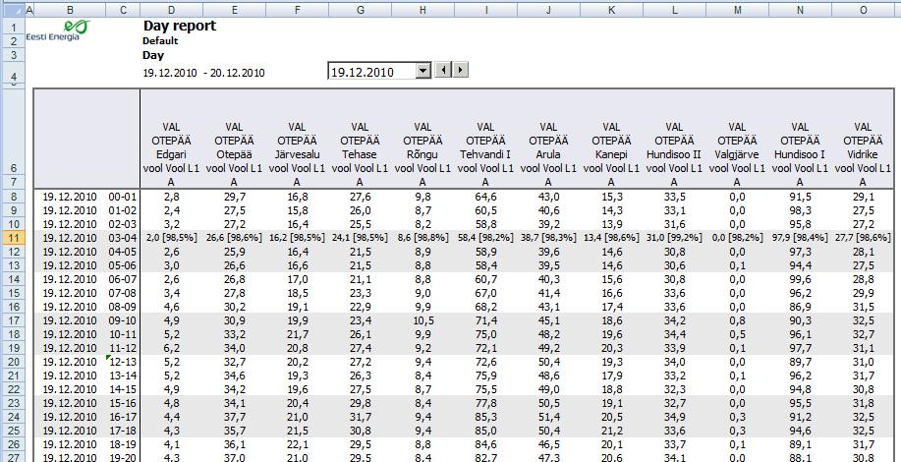Select the Hundisoo I value 99,6
Image resolution: width=901 pixels, height=462 pixels.
pyautogui.click(x=800, y=279)
